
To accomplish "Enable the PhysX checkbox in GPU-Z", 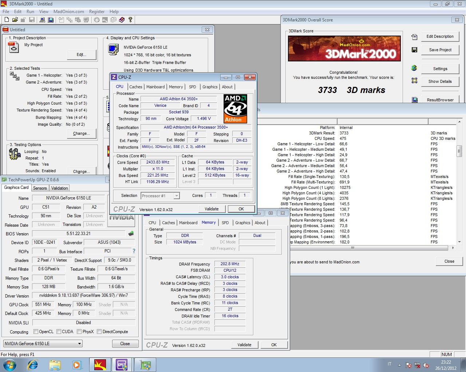I will pos(79,331).
